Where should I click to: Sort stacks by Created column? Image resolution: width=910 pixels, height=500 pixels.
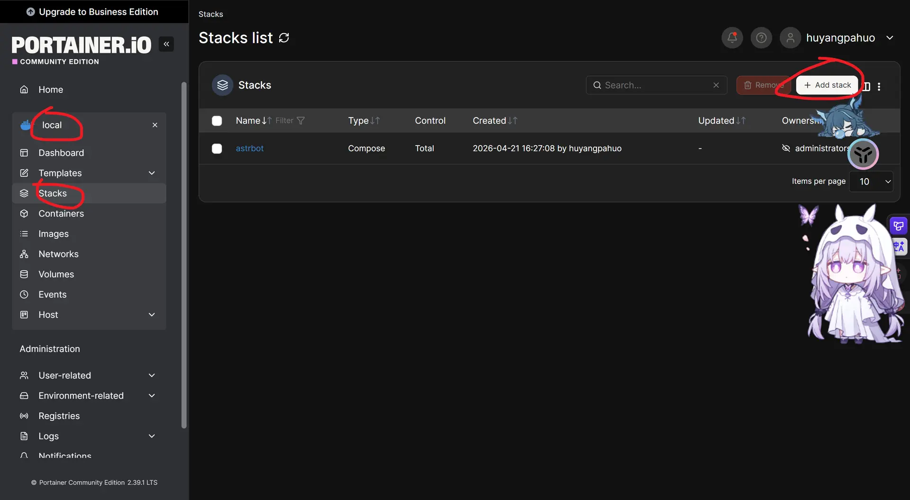coord(495,121)
